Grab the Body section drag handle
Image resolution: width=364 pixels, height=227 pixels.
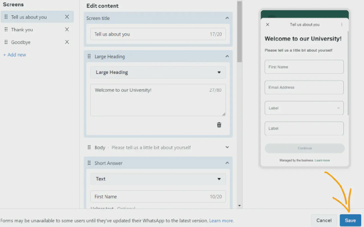point(89,147)
